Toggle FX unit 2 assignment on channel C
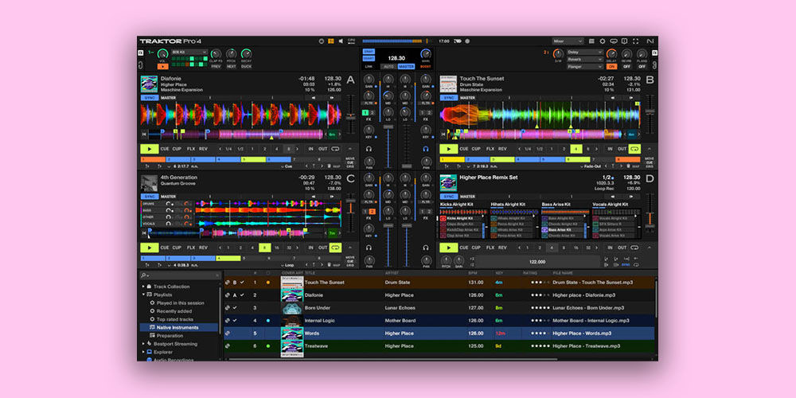The width and height of the screenshot is (796, 398). click(372, 212)
